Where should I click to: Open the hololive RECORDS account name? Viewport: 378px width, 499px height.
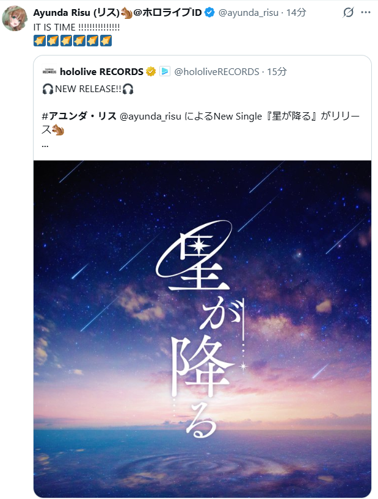101,71
